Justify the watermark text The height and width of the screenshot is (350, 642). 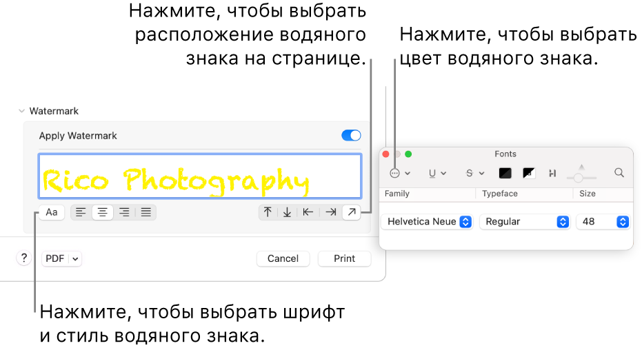146,212
